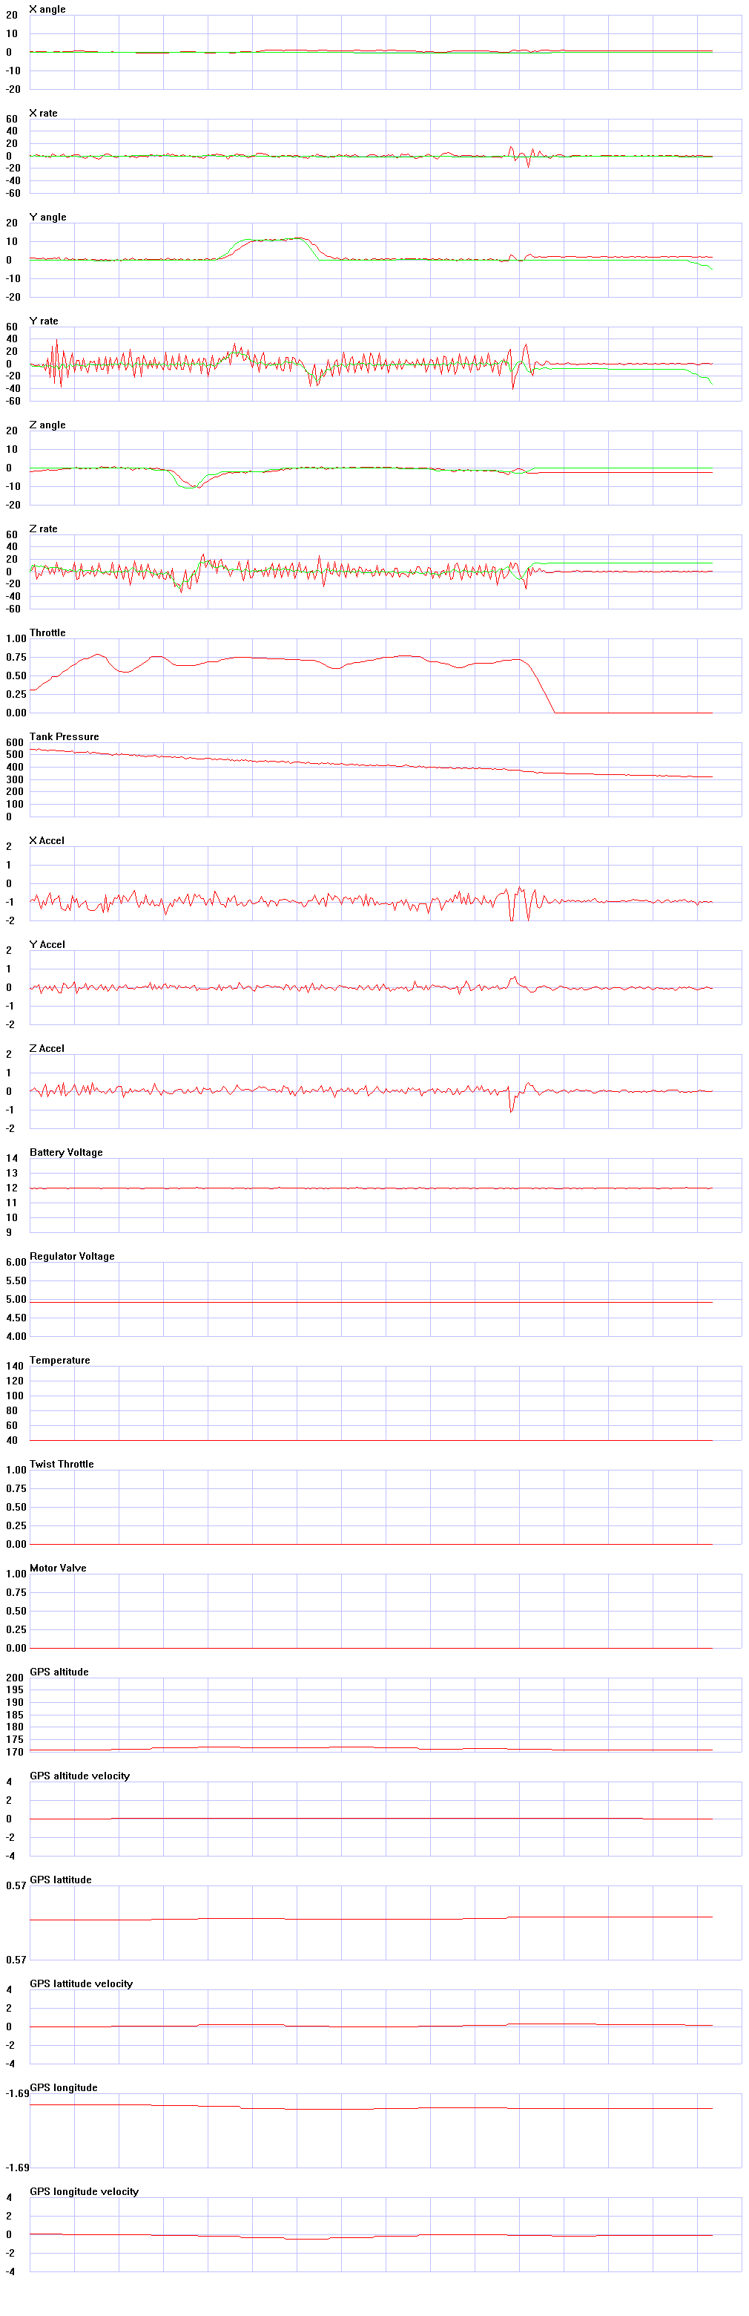The image size is (749, 2316).
Task: Click the "Regulator Voltage" chart title
Action: pyautogui.click(x=72, y=1256)
